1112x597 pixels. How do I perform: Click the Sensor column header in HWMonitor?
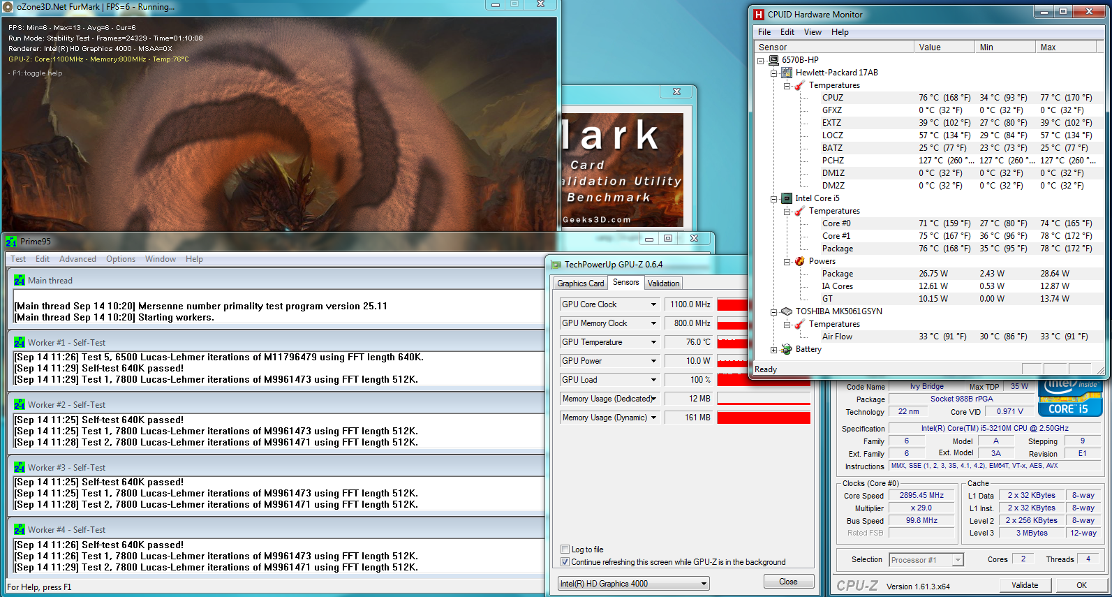(835, 47)
